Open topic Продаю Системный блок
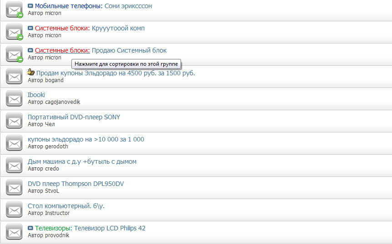 click(x=129, y=50)
